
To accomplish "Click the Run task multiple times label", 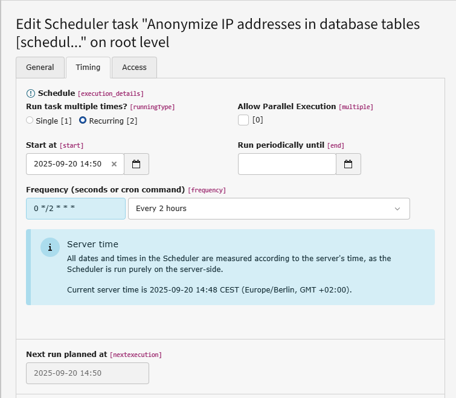I will 76,107.
